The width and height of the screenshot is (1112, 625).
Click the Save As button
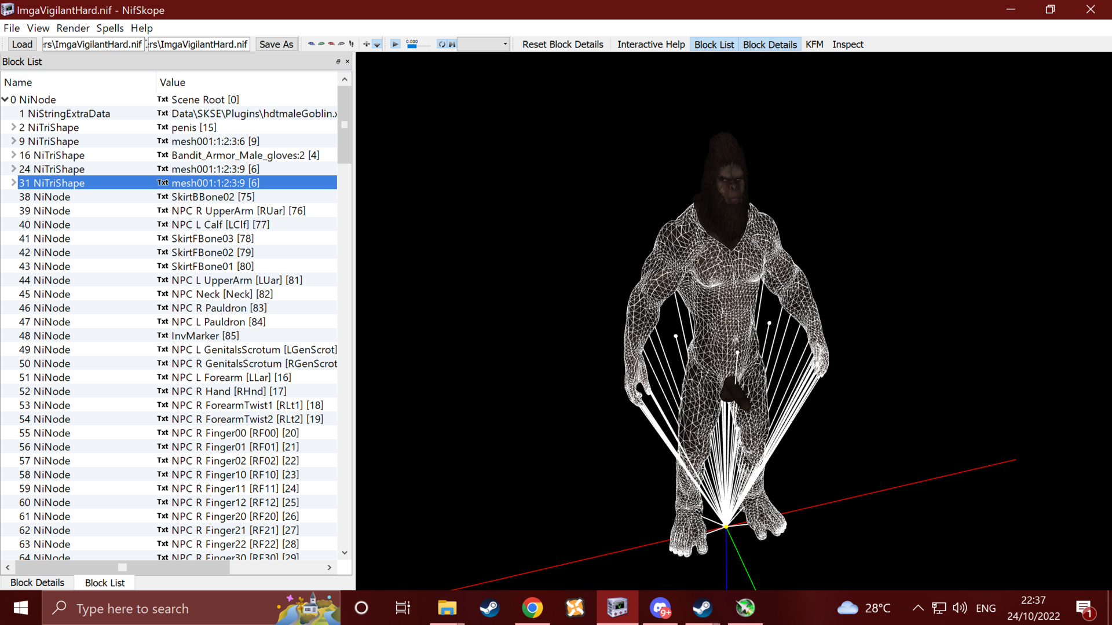[x=276, y=44]
